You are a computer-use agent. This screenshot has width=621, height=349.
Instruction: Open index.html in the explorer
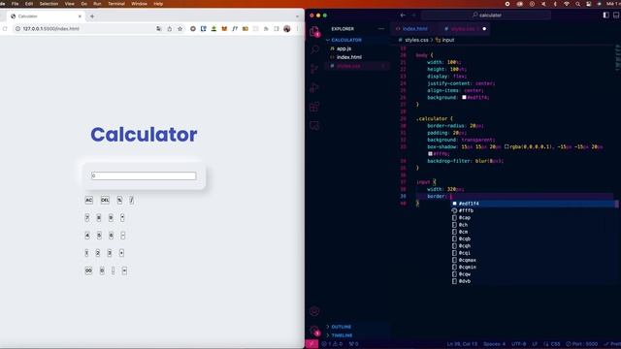pyautogui.click(x=349, y=57)
